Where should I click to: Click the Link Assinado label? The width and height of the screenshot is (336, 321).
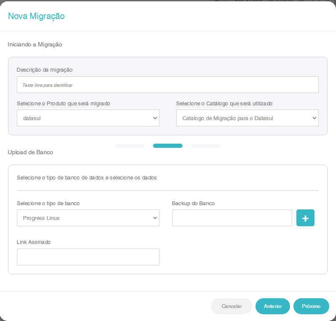pyautogui.click(x=34, y=242)
